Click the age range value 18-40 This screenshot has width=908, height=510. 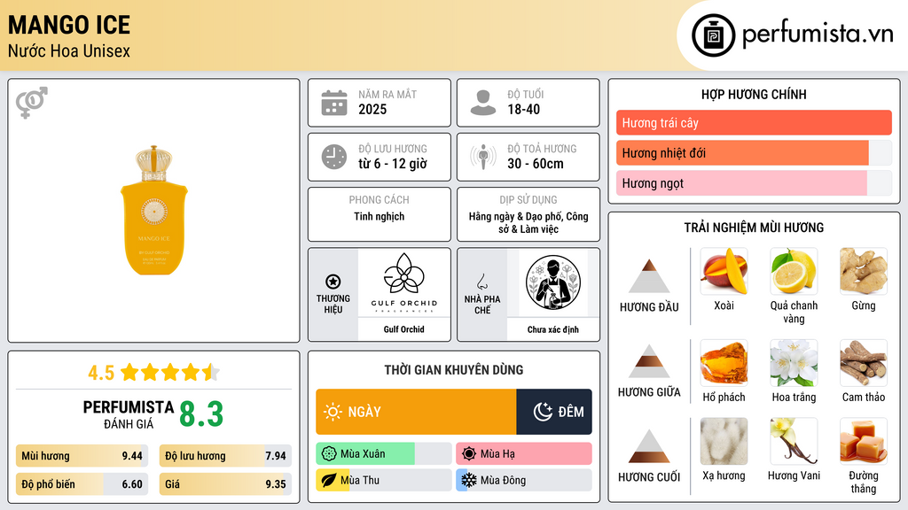click(x=523, y=109)
